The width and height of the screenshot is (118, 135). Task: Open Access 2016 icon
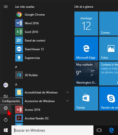19,110
